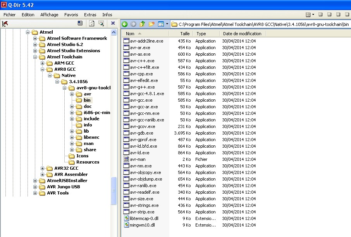351x237 pixels.
Task: Select the avr-objdump.exe file name
Action: [146, 179]
